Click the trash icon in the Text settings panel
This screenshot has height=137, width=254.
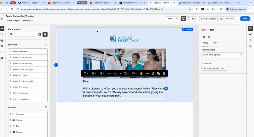204,37
